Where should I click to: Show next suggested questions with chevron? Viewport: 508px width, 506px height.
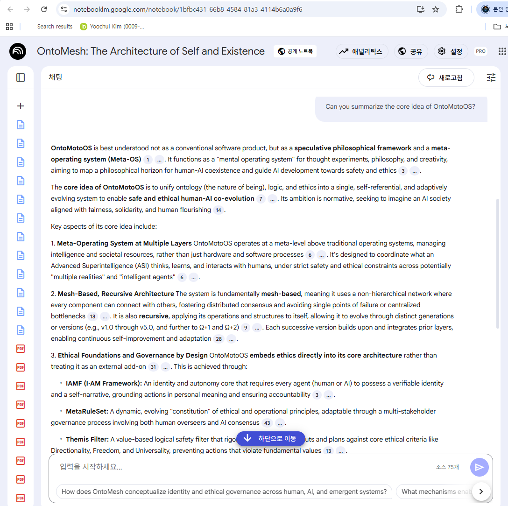coord(481,492)
